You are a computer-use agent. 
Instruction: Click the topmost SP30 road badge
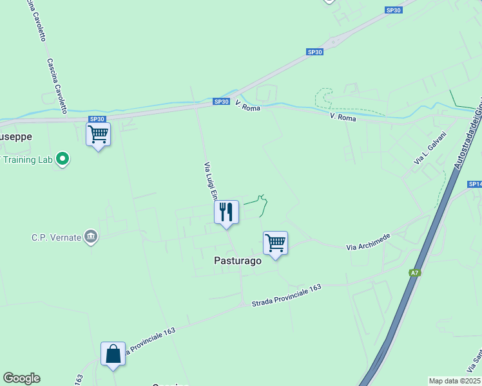[394, 10]
